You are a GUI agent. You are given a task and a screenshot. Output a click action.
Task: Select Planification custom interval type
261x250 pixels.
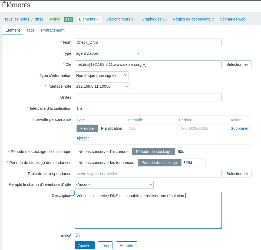click(111, 128)
